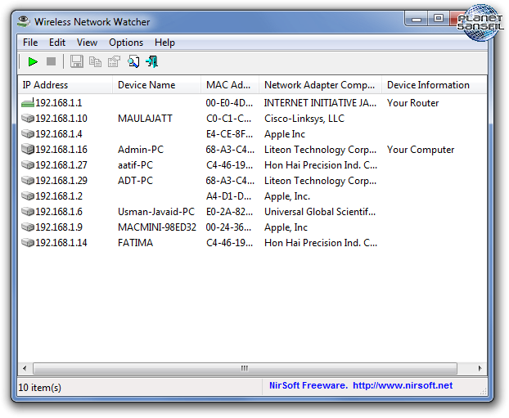Select the MAULAJATT device name cell
Viewport: 509px width, 418px height.
point(145,119)
